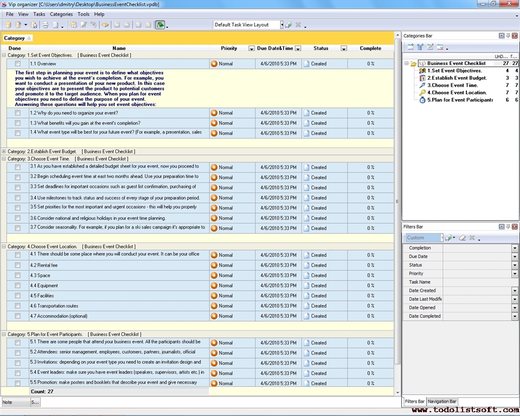
Task: Click the print icon in main toolbar
Action: (45, 25)
